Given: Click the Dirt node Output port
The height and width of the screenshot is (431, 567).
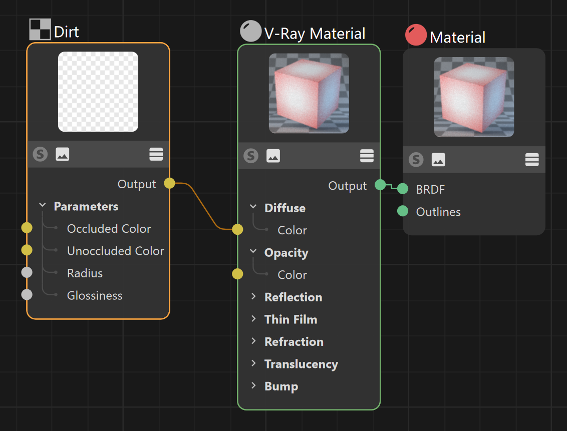Looking at the screenshot, I should pyautogui.click(x=169, y=183).
